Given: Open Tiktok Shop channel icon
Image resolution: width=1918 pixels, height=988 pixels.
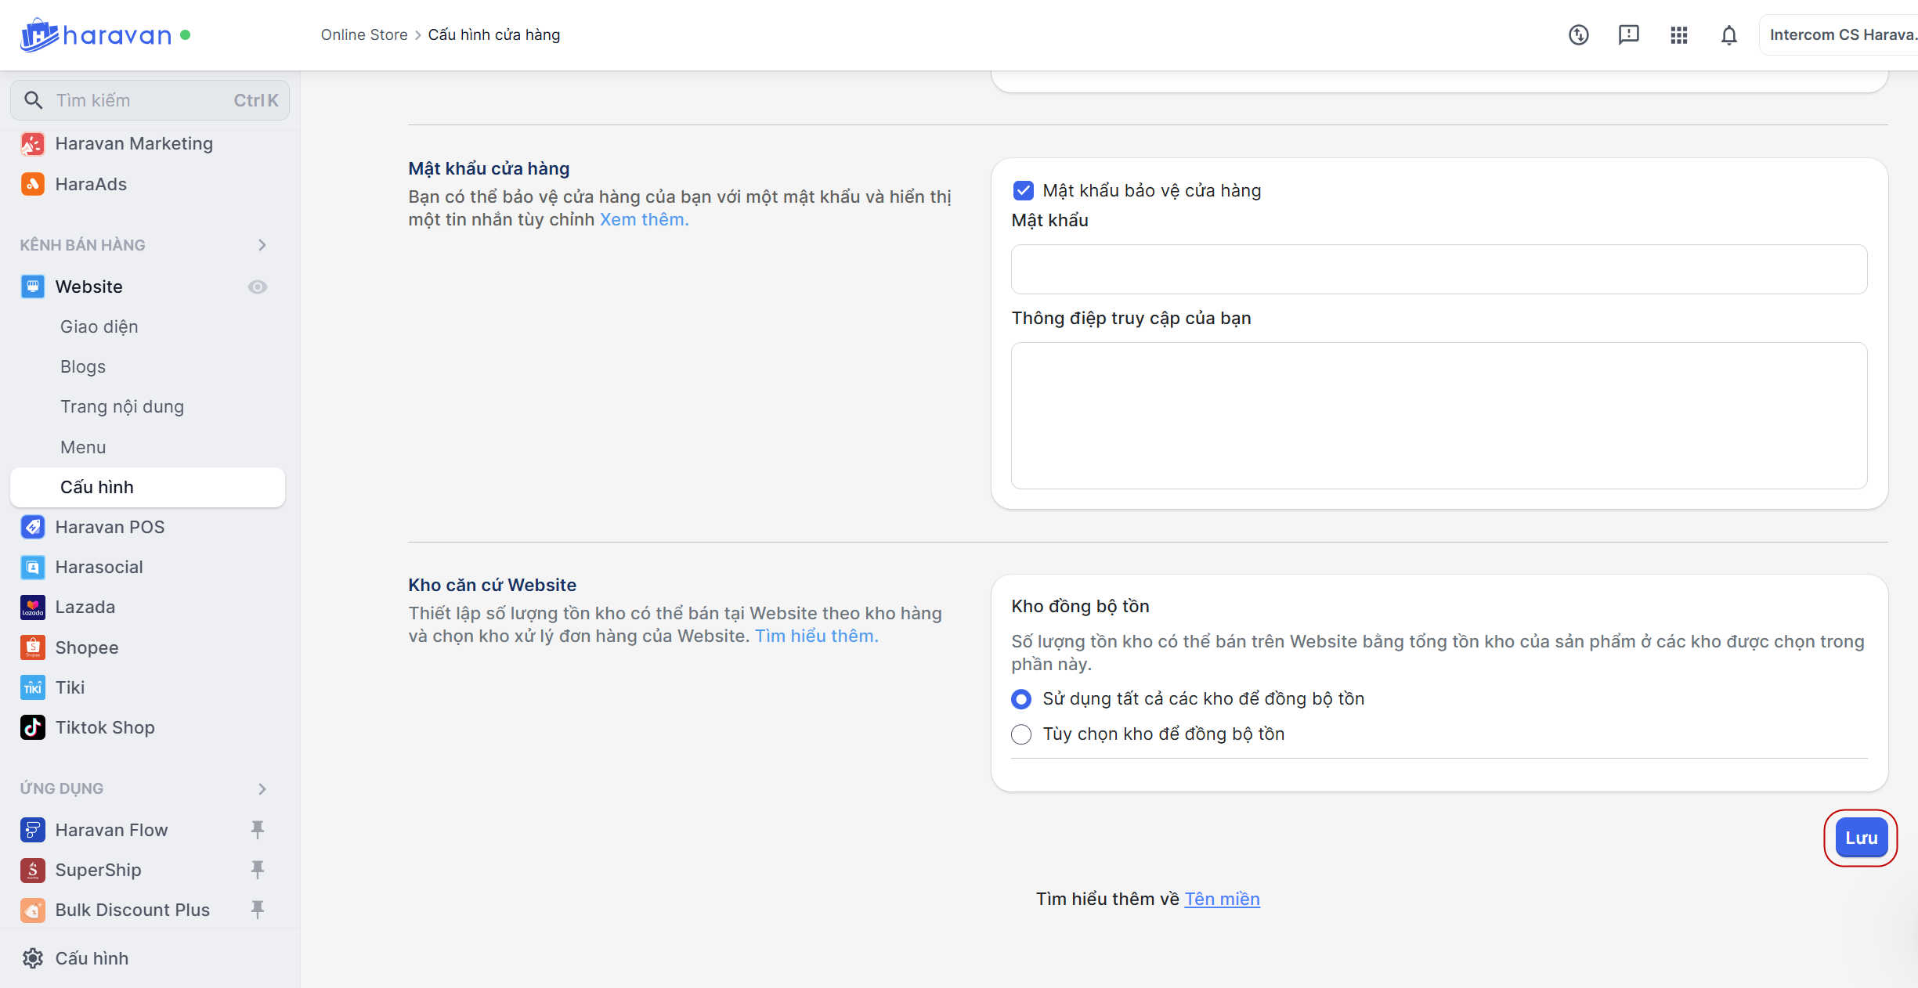Looking at the screenshot, I should point(32,727).
